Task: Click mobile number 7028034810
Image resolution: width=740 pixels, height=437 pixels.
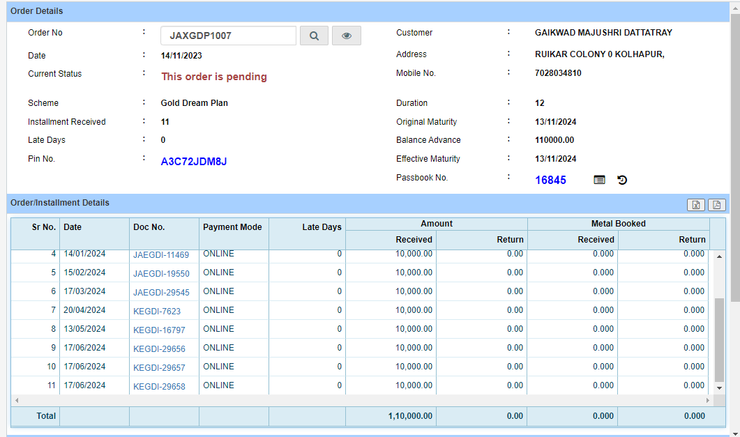Action: point(558,73)
